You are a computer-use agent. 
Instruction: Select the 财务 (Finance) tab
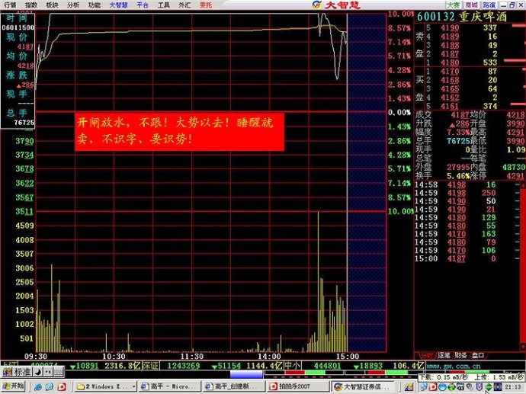tap(461, 355)
